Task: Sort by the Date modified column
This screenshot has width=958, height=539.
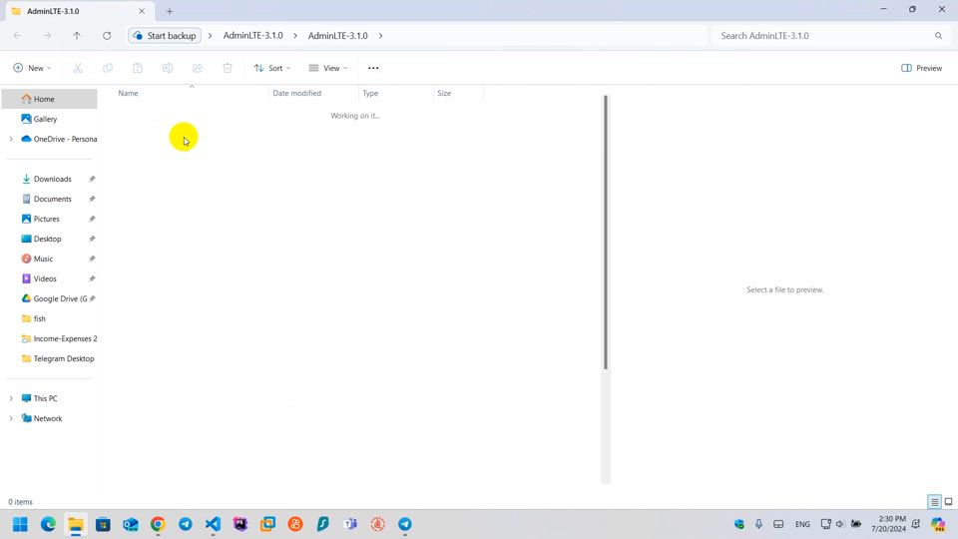Action: point(297,93)
